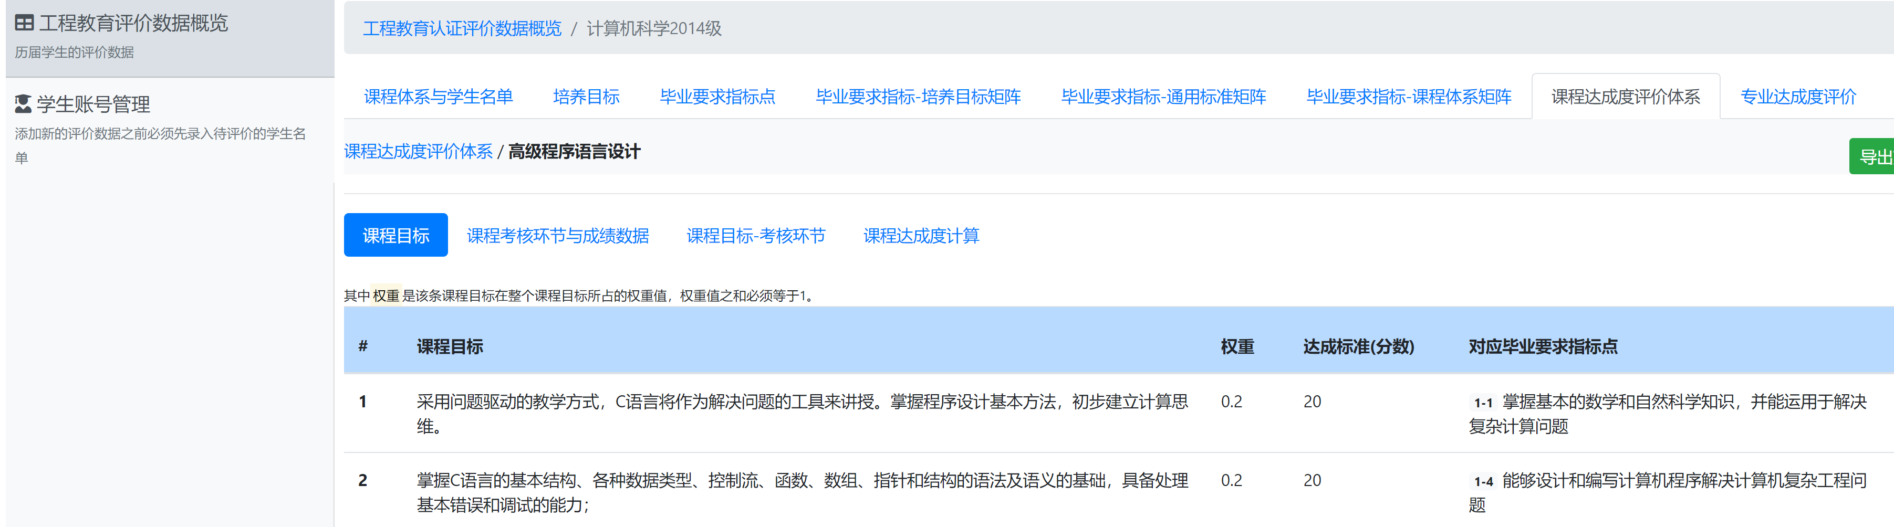Screen dimensions: 1894x527
Task: Click the 0.2 weight in row 1
Action: click(1232, 402)
